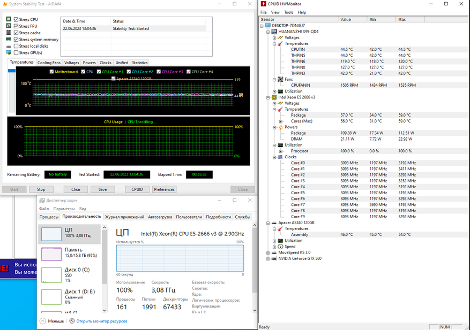The width and height of the screenshot is (470, 330).
Task: Expand the MoveSpeed KS 3.0 tree node
Action: click(268, 252)
